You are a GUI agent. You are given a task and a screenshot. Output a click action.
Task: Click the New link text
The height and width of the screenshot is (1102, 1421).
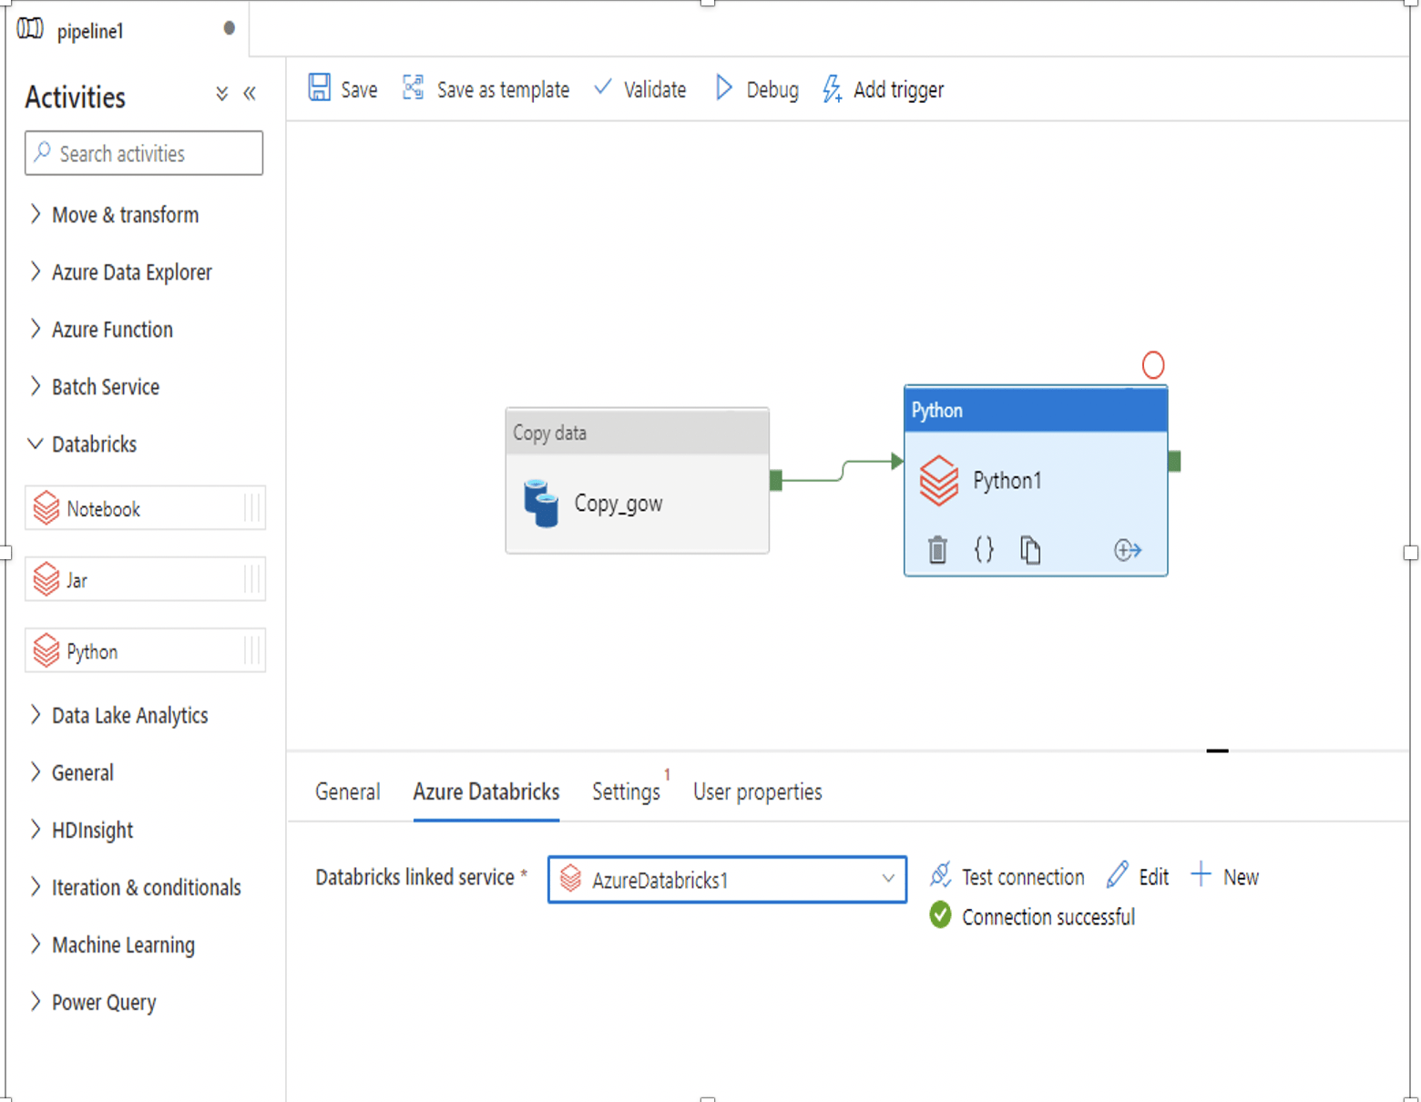1241,877
